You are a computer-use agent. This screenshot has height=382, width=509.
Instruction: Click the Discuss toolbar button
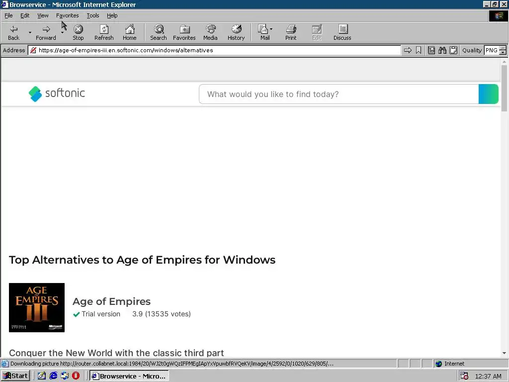(342, 32)
